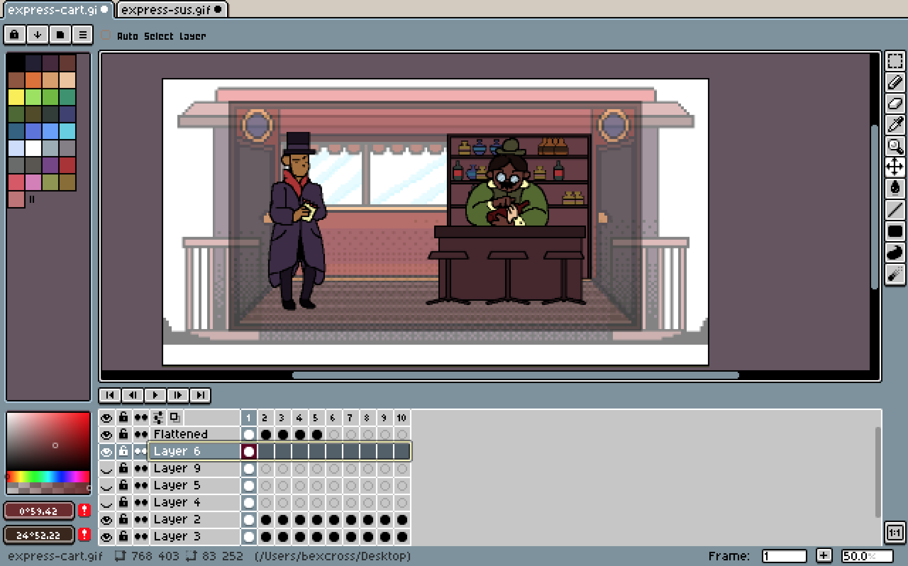
Task: Show Layer 9 visibility
Action: click(107, 469)
